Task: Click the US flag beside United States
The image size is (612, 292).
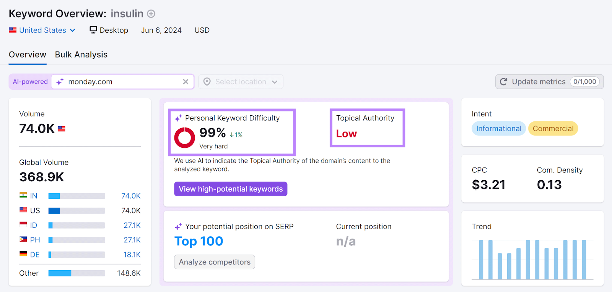Action: click(13, 30)
